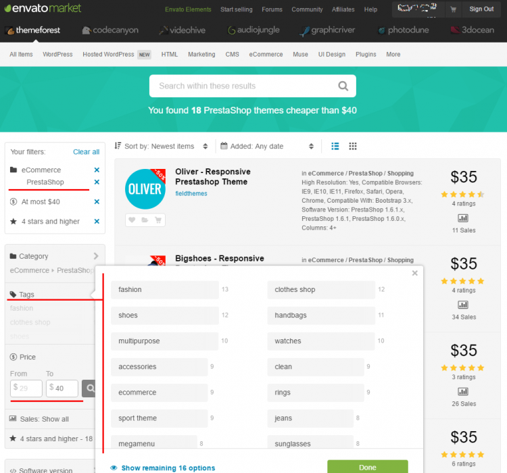Open the codecanyon marketplace tab
The height and width of the screenshot is (473, 507).
(112, 30)
